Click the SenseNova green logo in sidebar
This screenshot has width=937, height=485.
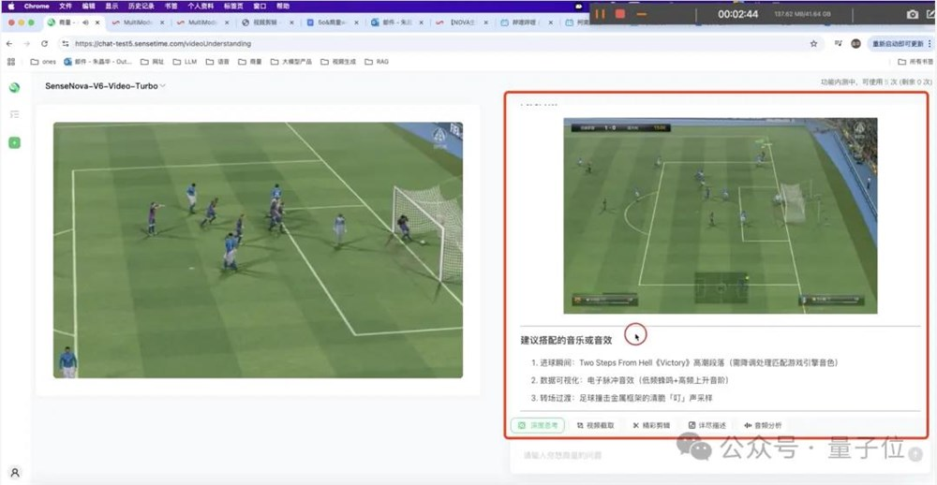[x=14, y=88]
